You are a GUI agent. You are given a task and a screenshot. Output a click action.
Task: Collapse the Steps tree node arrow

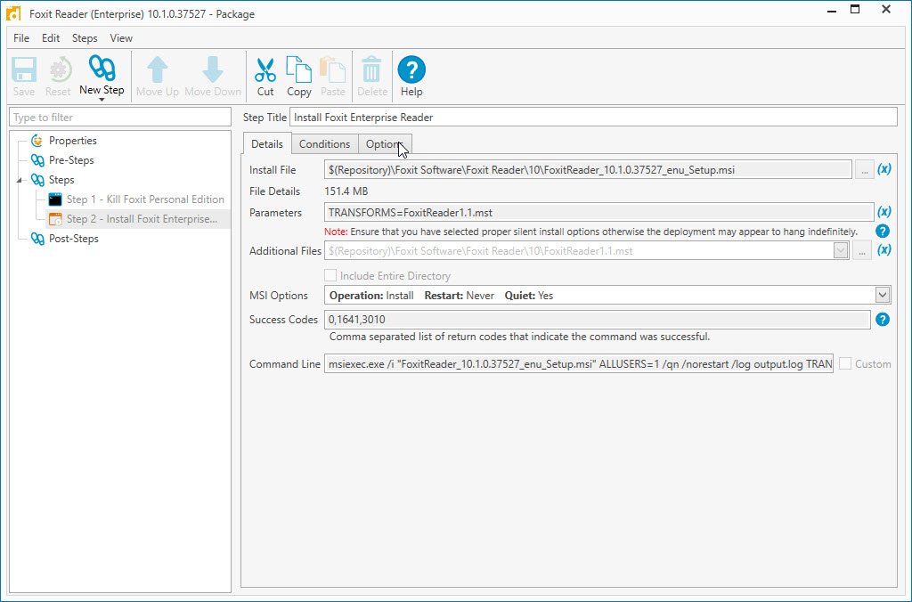pos(19,180)
